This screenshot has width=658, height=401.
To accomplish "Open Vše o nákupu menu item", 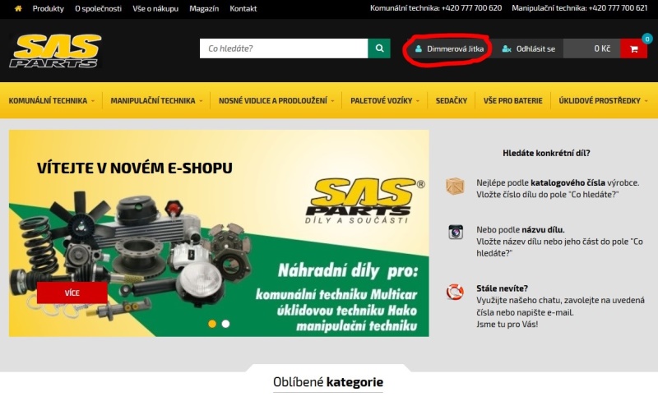I will 155,8.
